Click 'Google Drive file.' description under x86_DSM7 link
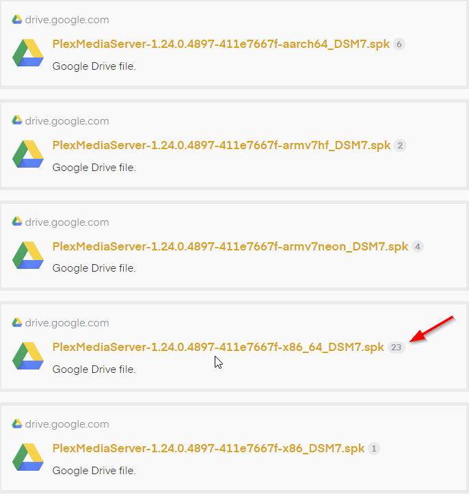 (94, 471)
